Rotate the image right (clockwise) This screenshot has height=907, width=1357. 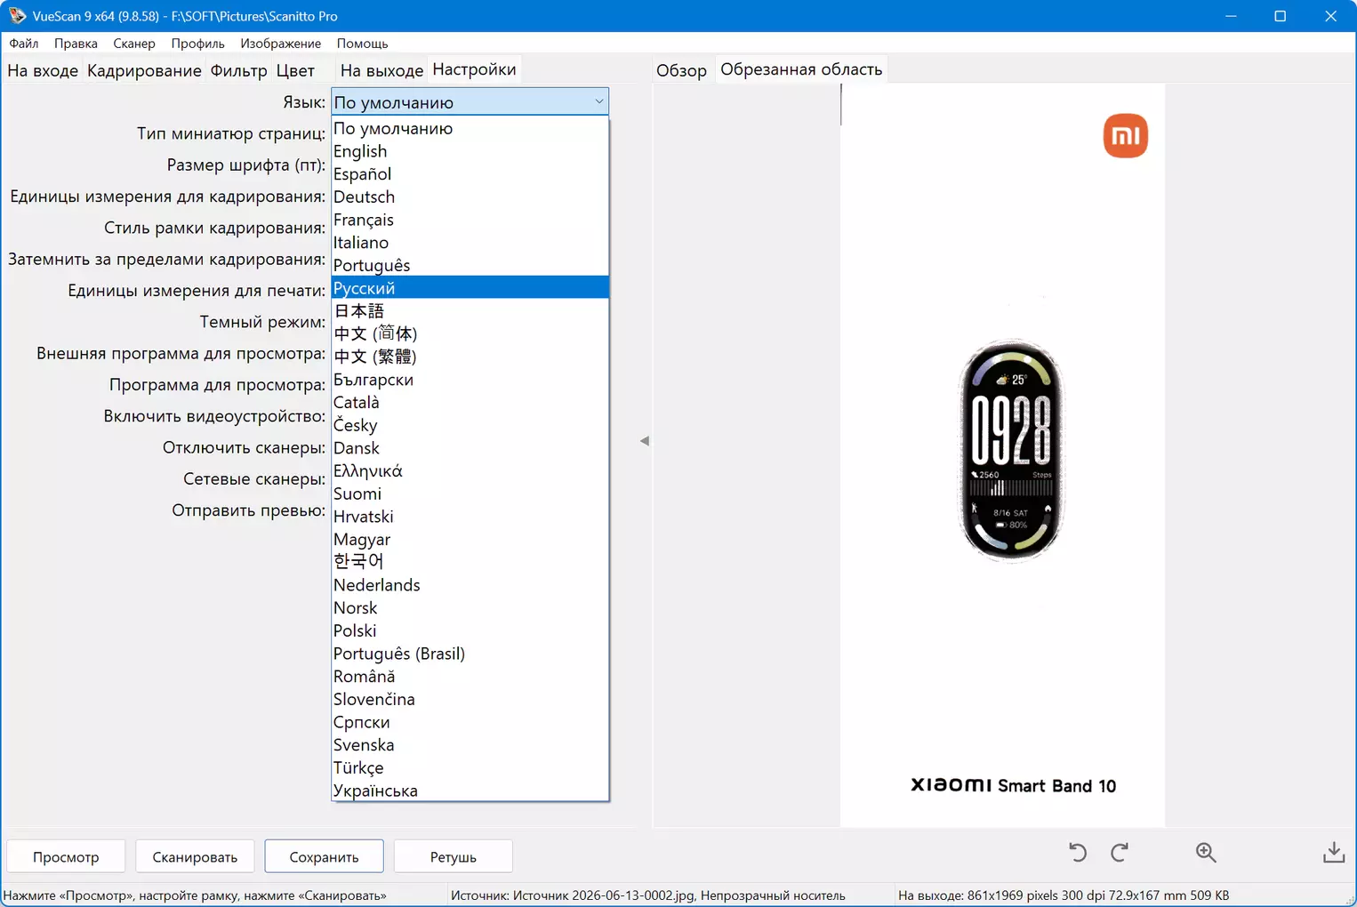tap(1120, 853)
